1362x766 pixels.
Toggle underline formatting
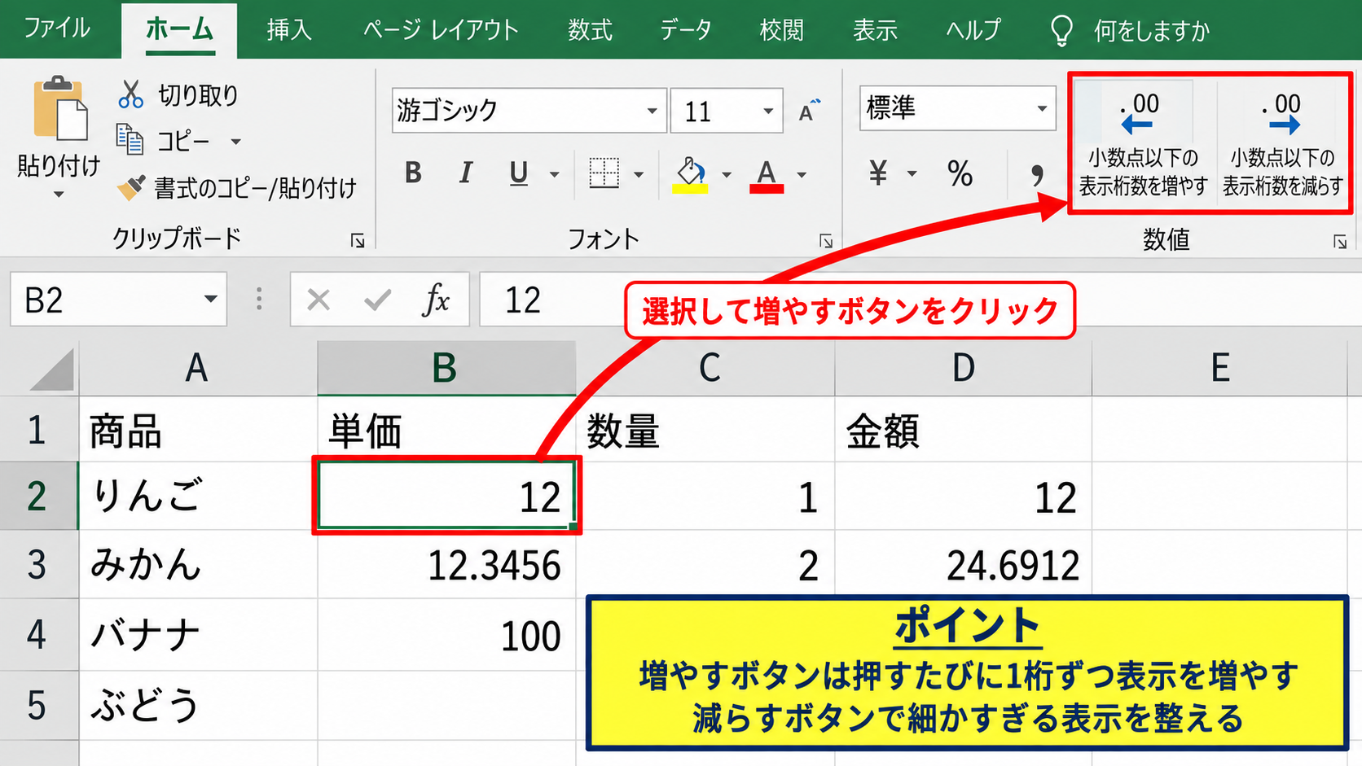[518, 173]
